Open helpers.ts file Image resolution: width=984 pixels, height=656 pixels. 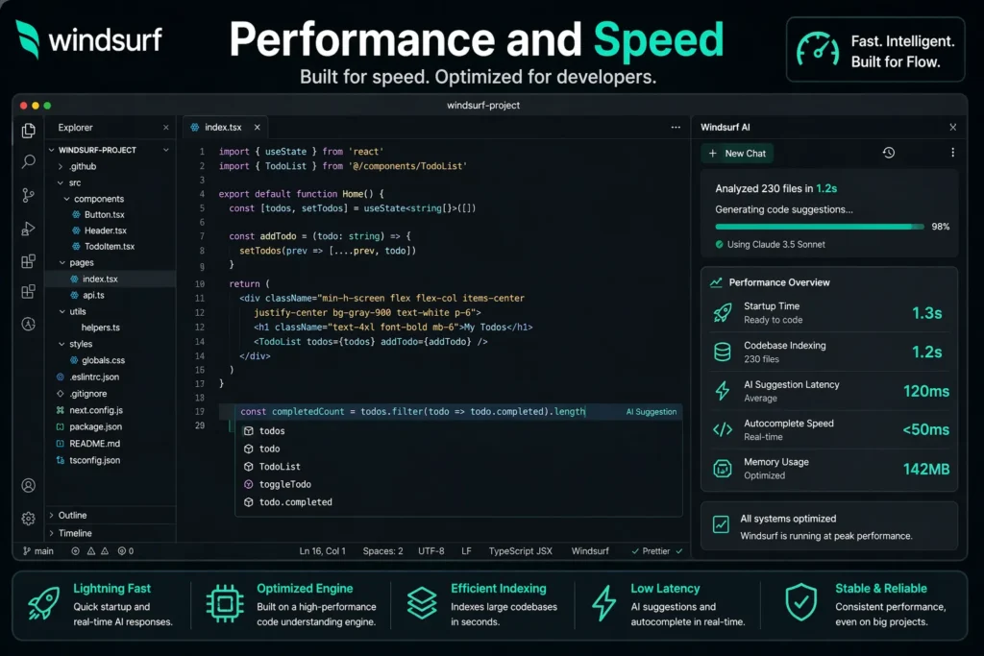pos(100,328)
